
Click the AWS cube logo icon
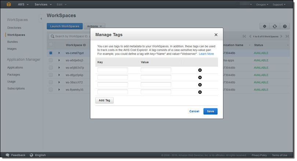[x=9, y=4]
